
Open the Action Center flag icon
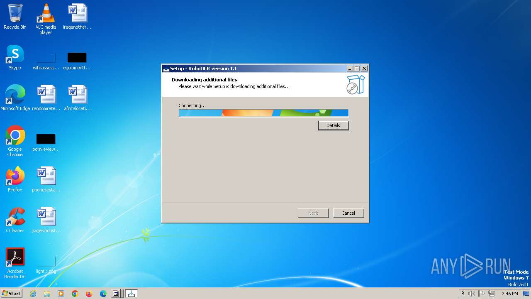pyautogui.click(x=482, y=294)
